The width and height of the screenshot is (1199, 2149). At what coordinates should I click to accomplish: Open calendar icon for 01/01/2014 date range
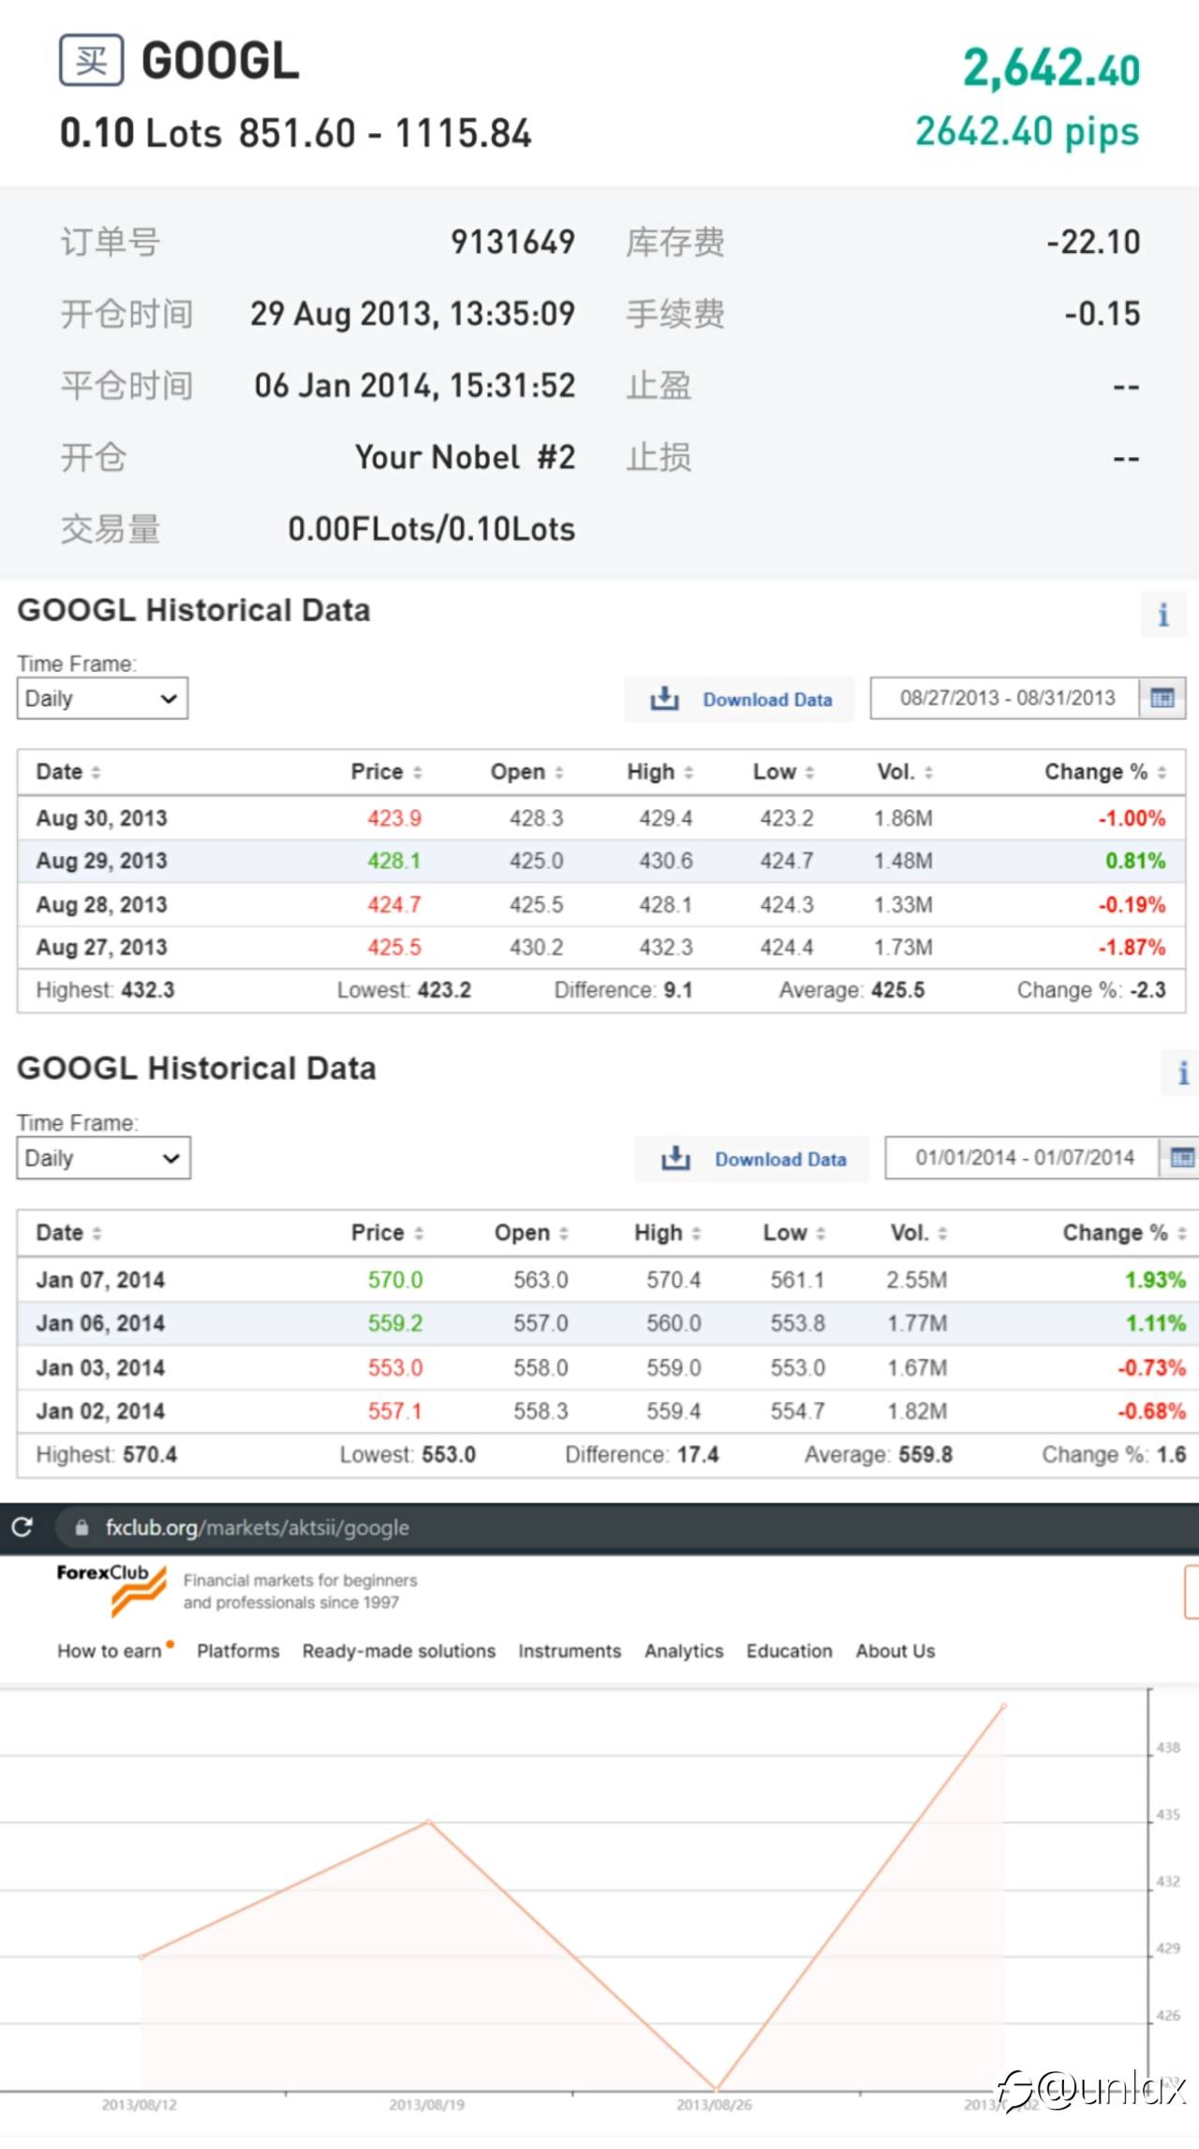[1180, 1158]
